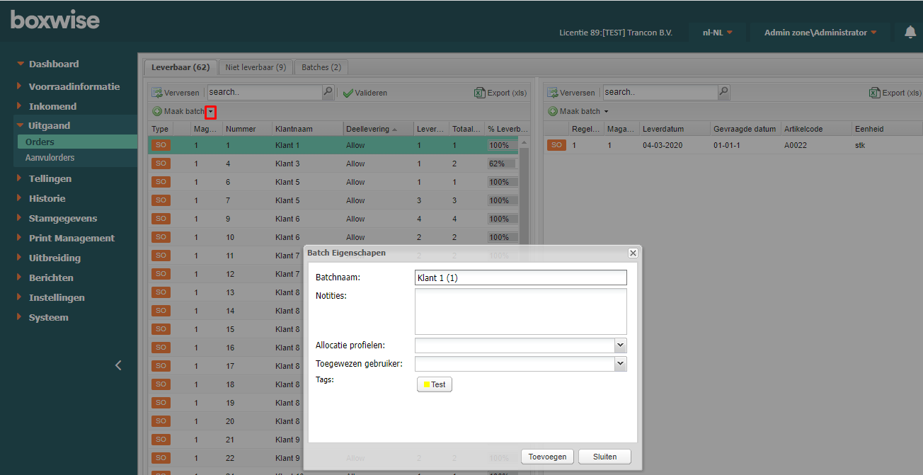The width and height of the screenshot is (923, 475).
Task: Open the Toegewezen gebruiker dropdown
Action: pyautogui.click(x=620, y=363)
